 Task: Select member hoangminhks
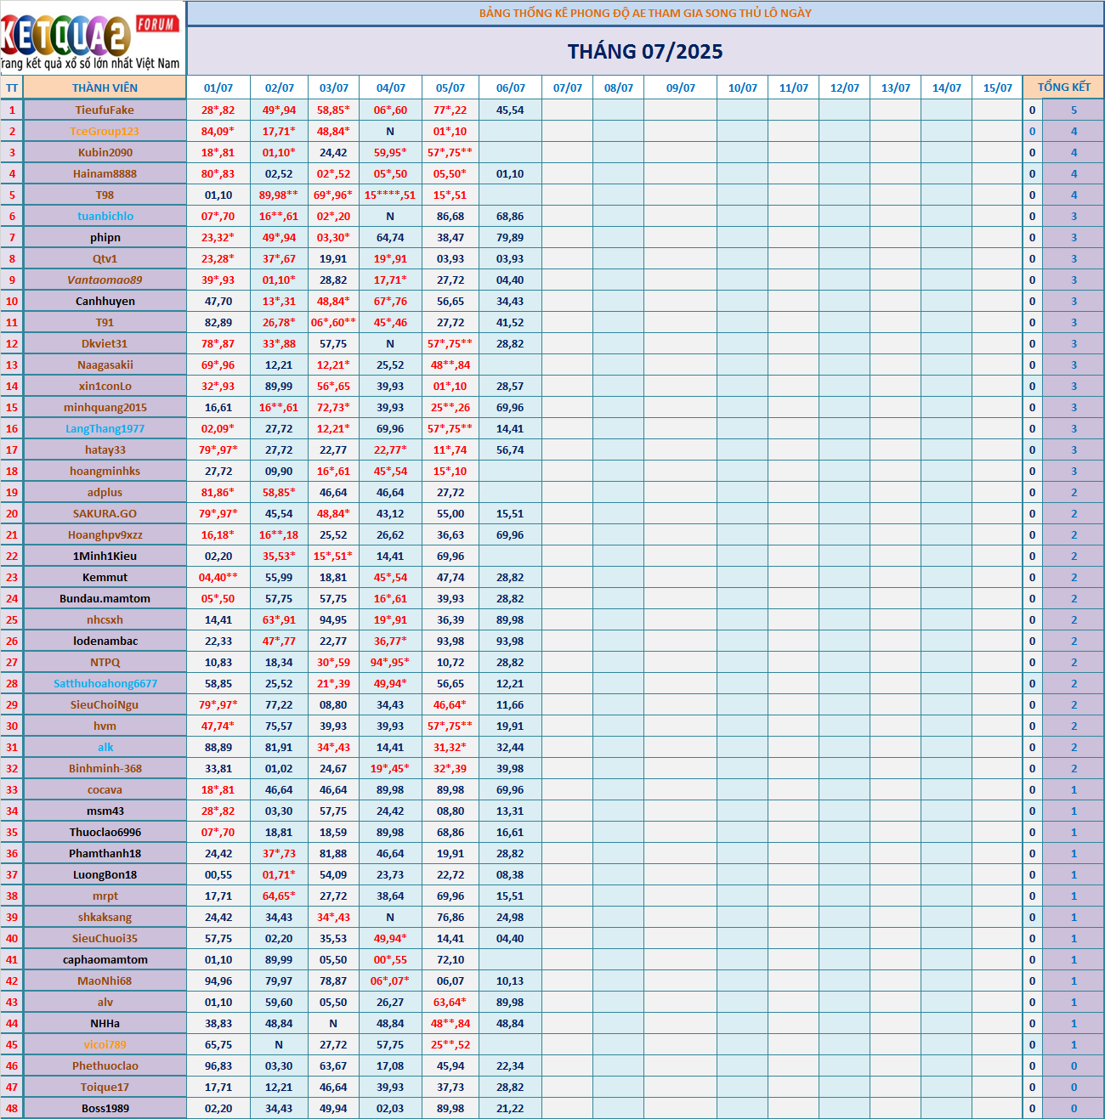pos(105,471)
